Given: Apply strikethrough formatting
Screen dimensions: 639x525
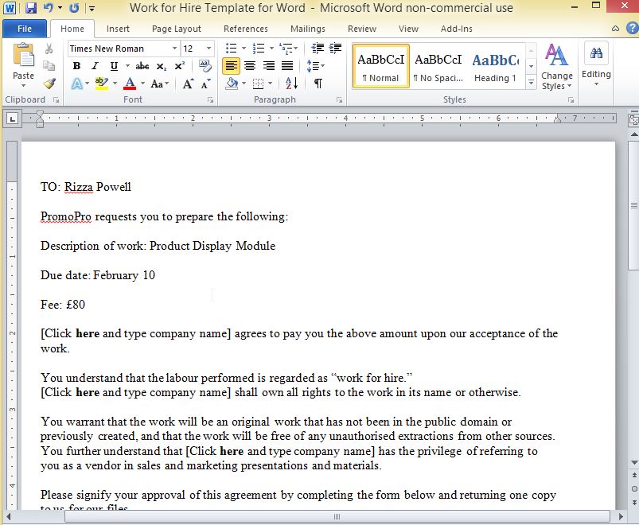Looking at the screenshot, I should tap(142, 66).
